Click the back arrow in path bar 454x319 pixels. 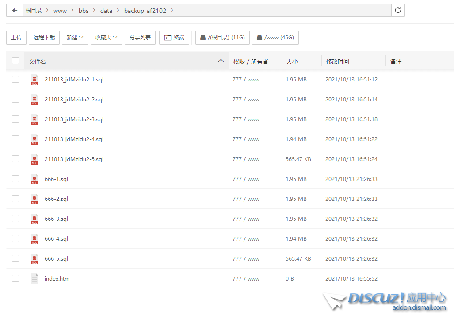[x=15, y=10]
